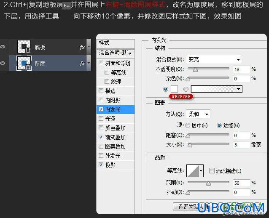
Task: Open the 斜面和浮雕 style settings
Action: click(118, 63)
